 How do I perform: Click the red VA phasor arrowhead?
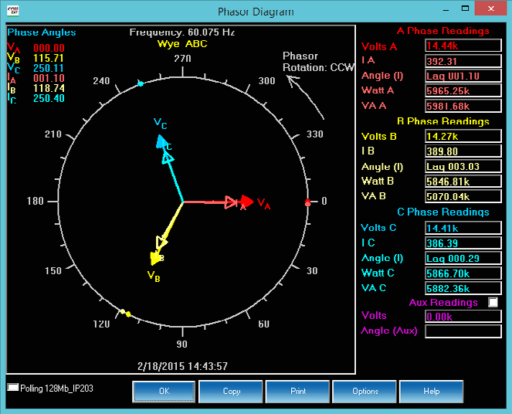pos(247,202)
